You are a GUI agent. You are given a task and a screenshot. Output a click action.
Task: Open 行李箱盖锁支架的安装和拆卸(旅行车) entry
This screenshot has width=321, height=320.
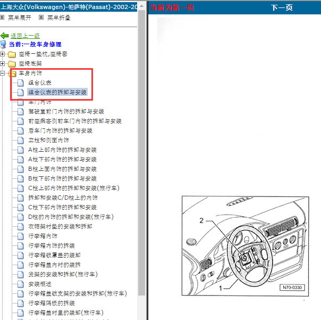78,293
